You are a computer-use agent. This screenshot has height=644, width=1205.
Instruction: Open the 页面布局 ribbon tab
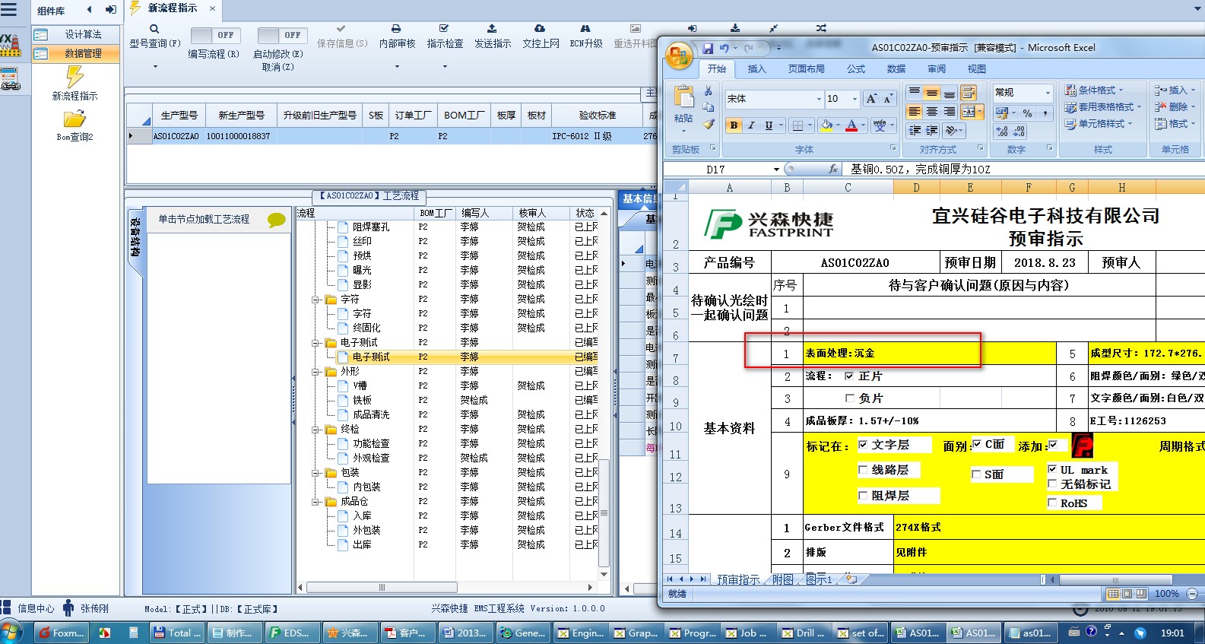(806, 69)
